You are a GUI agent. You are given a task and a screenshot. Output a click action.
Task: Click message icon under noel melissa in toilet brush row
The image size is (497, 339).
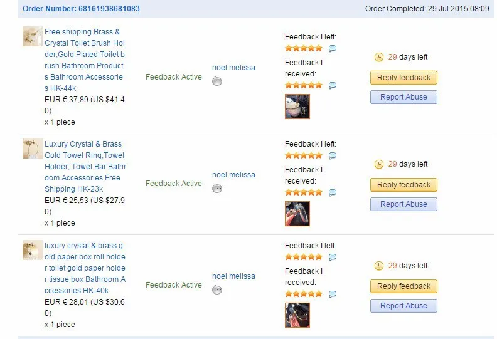click(x=217, y=81)
